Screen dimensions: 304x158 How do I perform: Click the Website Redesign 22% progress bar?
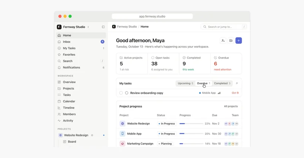tap(192, 123)
